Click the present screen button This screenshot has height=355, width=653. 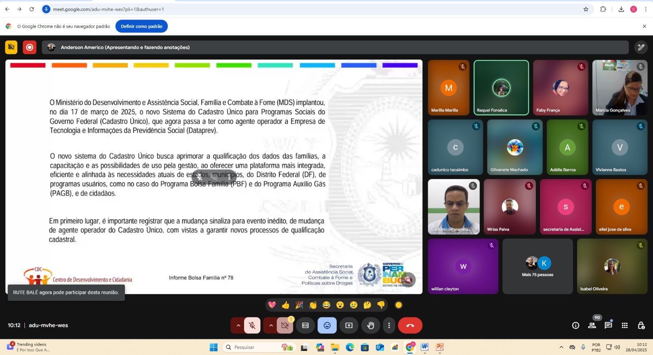(349, 325)
